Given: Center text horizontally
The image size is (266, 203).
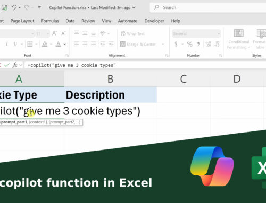Looking at the screenshot, I should tap(85, 44).
